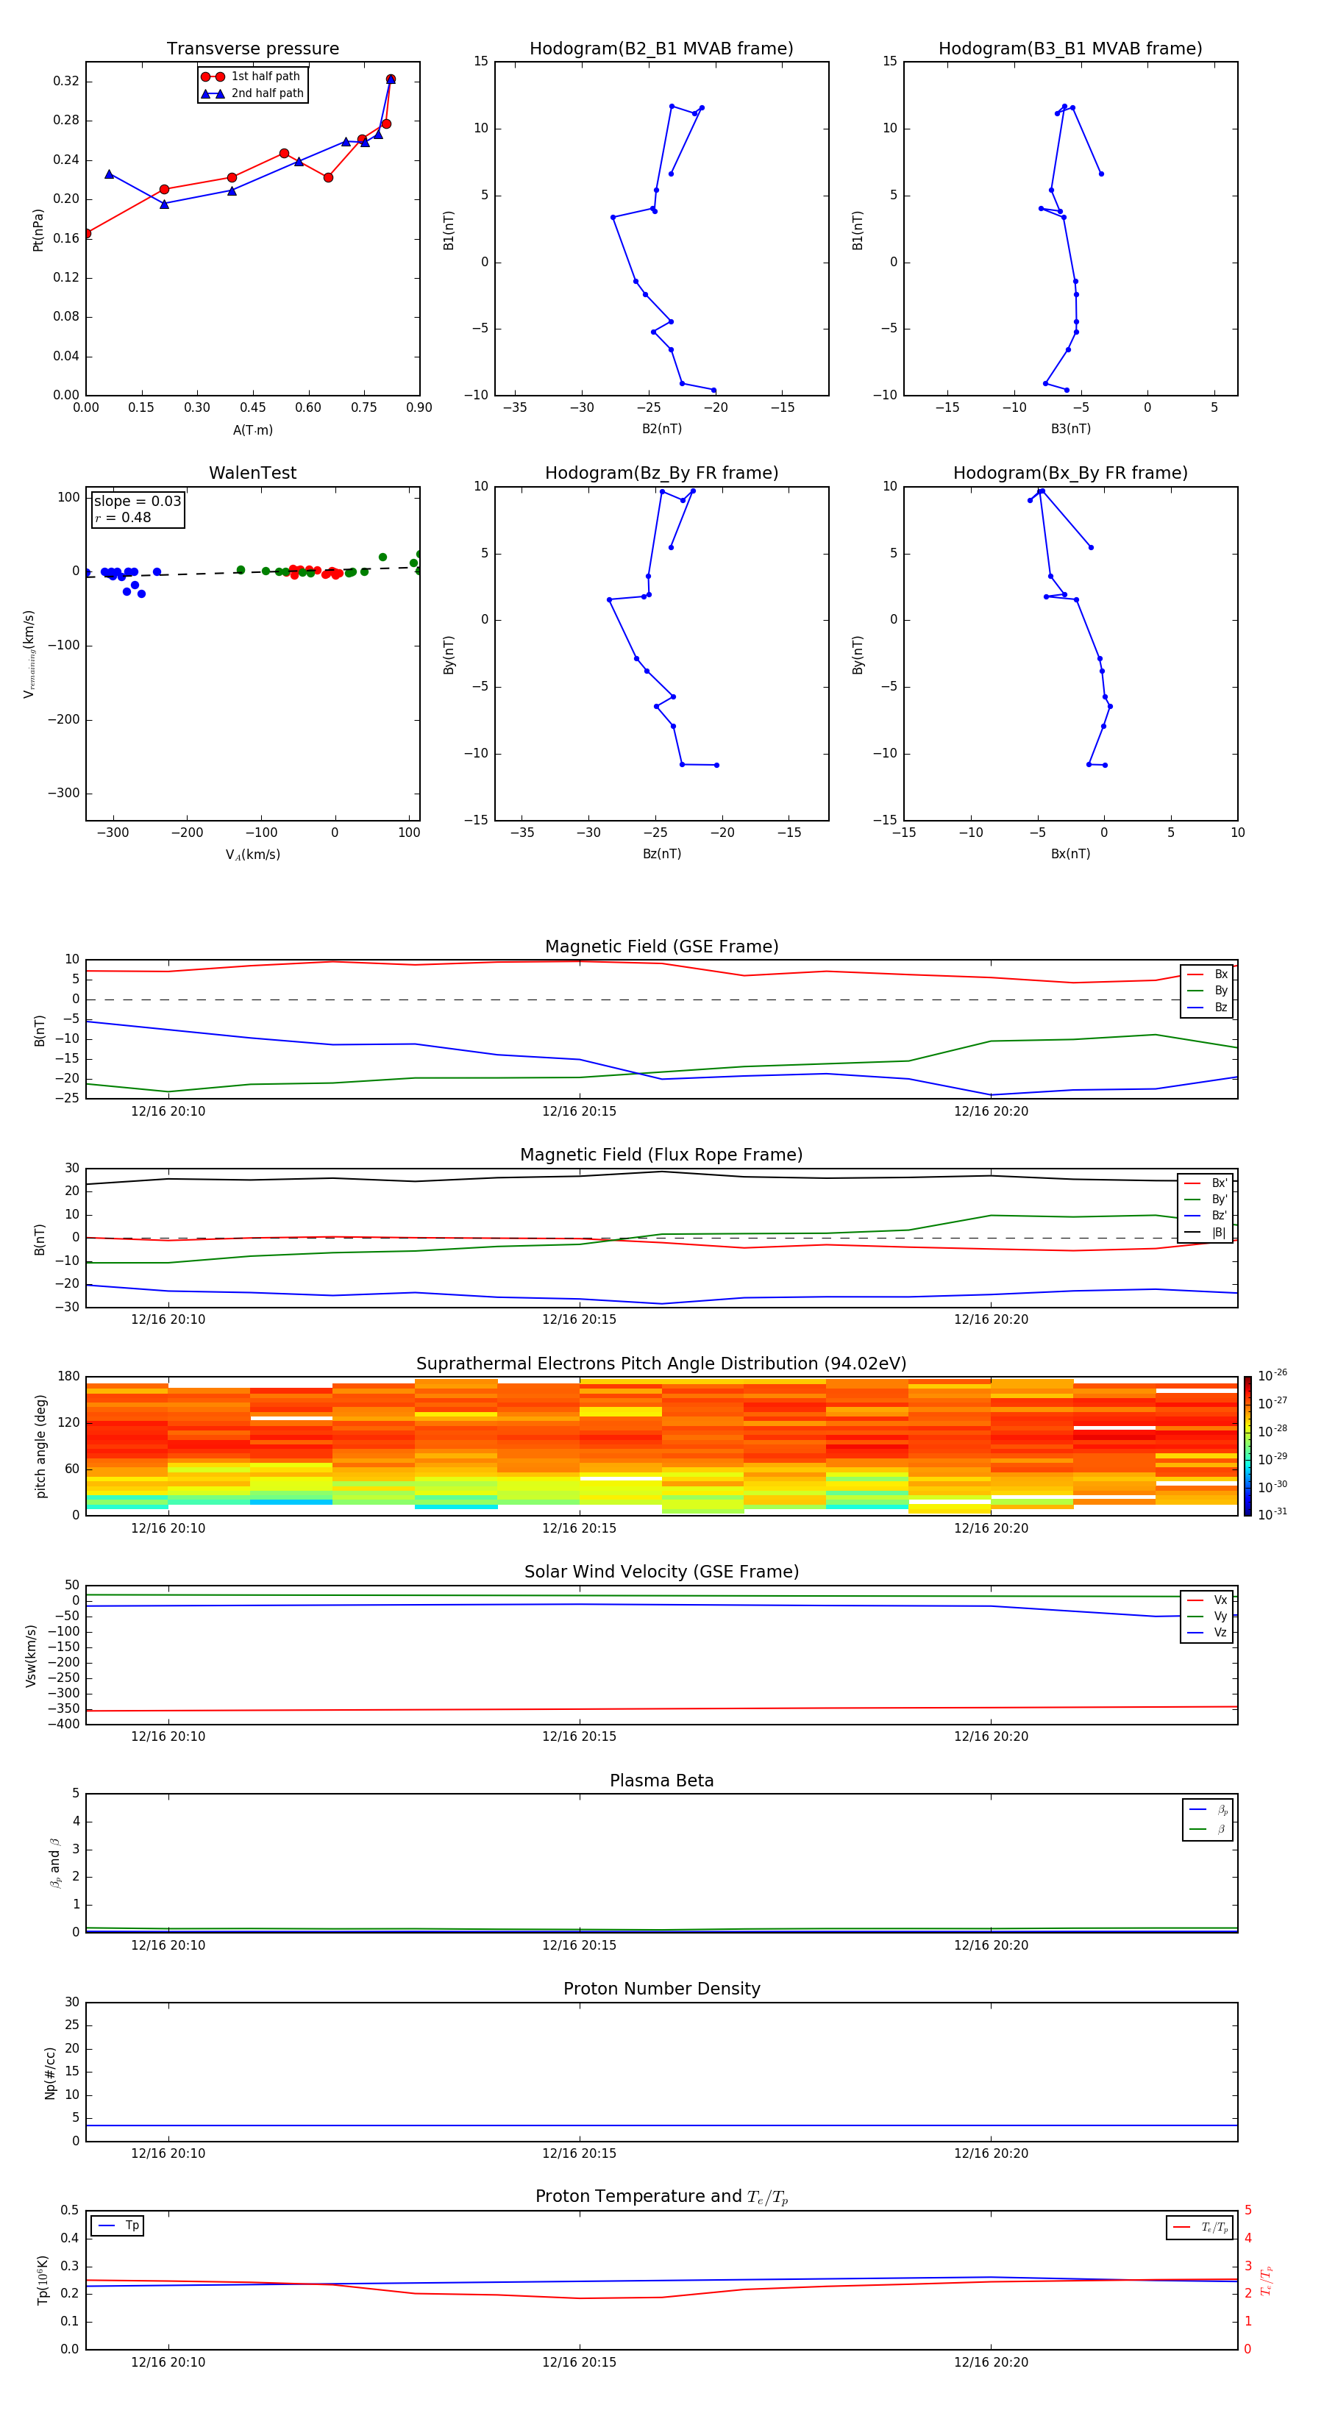Click the "Vsw(km/s)" y-axis label
1324x2427 pixels.
pyautogui.click(x=31, y=1656)
